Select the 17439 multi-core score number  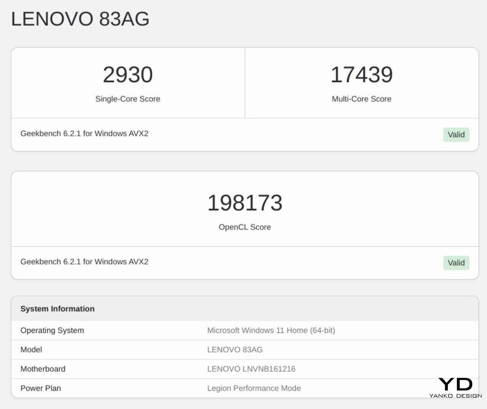pyautogui.click(x=361, y=75)
